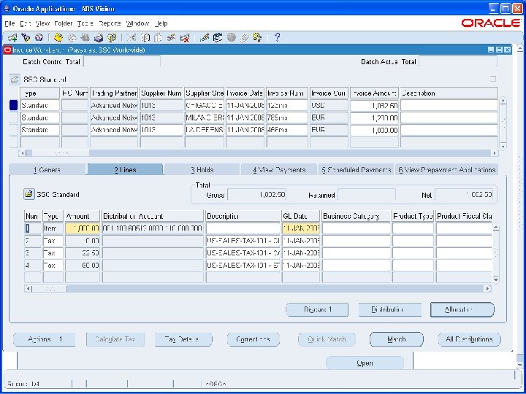Click the Next Step toolbar icon
The height and width of the screenshot is (394, 526).
72,37
